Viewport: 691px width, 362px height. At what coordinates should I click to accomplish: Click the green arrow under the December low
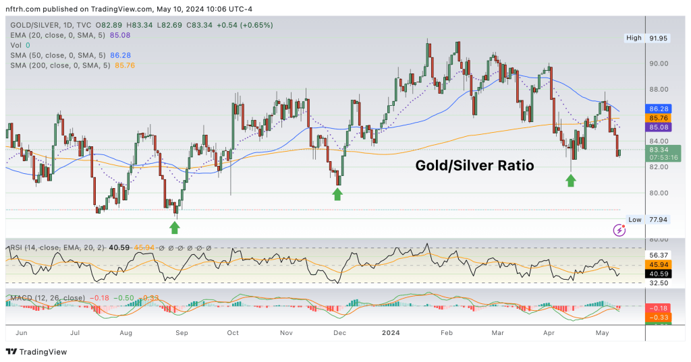coord(337,194)
